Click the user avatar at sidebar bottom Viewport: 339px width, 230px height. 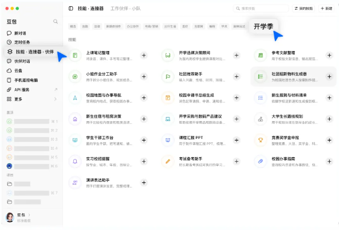10,217
